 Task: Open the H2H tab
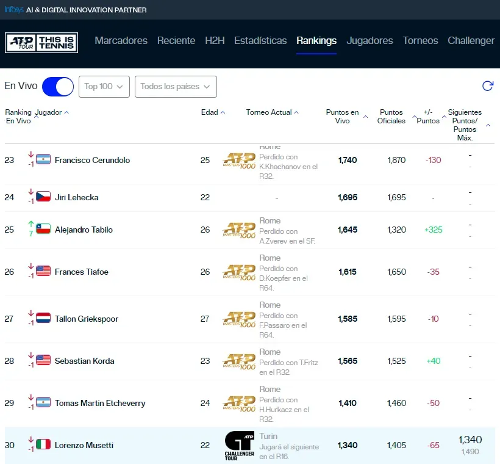coord(215,40)
